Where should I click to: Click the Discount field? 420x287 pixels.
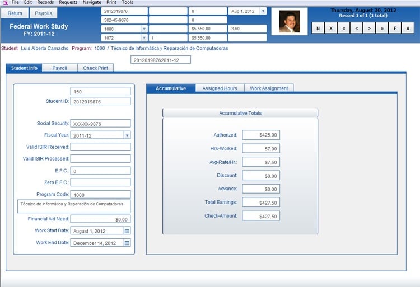point(261,176)
